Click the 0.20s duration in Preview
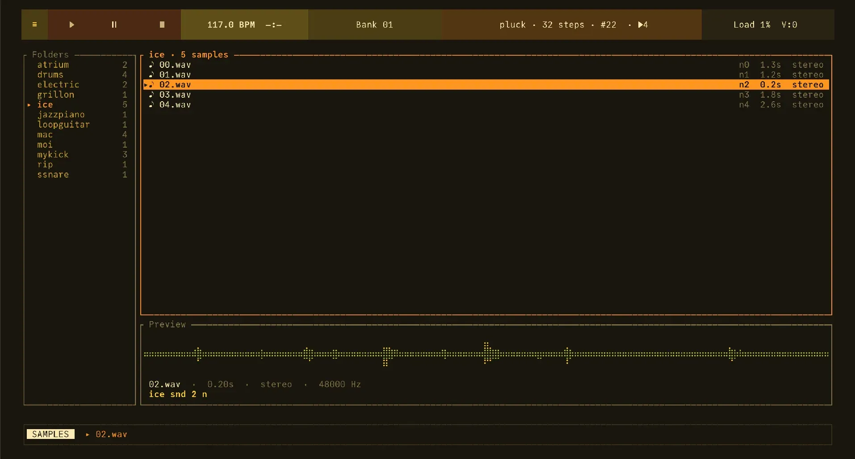Screen dimensions: 855x459 [220, 384]
